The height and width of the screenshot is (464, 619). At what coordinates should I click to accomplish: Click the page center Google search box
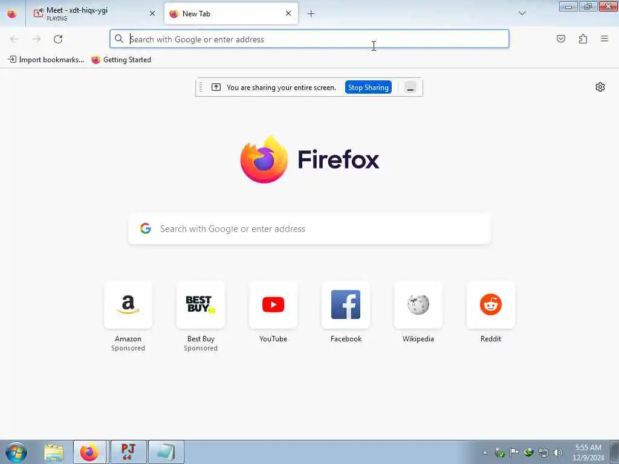point(309,229)
